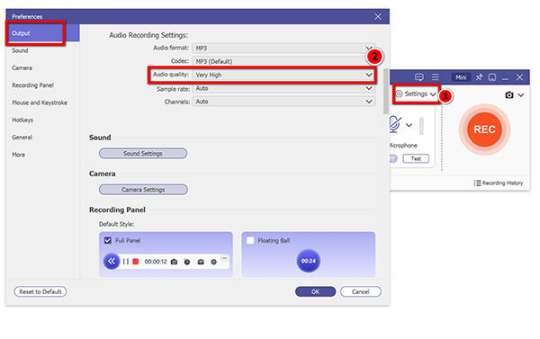The image size is (540, 339).
Task: Click the Microphone label in recorder
Action: [x=402, y=146]
